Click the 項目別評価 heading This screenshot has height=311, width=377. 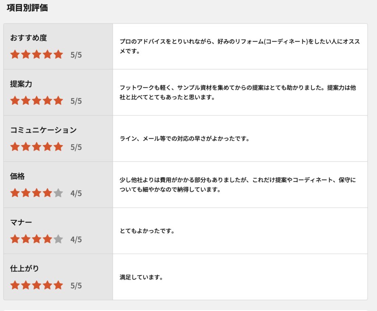tap(27, 8)
